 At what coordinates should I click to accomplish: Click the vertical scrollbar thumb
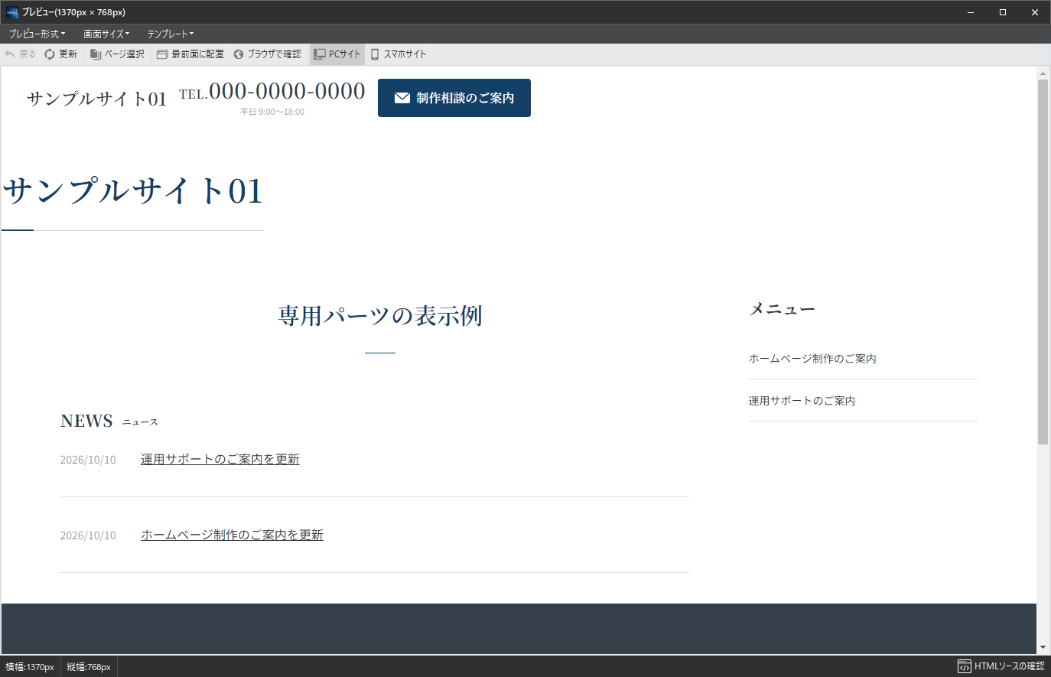tap(1043, 262)
